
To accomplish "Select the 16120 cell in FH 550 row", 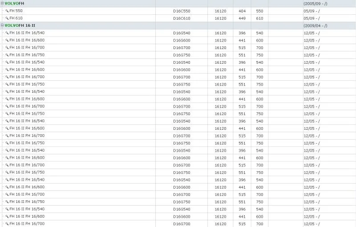I will pos(220,11).
